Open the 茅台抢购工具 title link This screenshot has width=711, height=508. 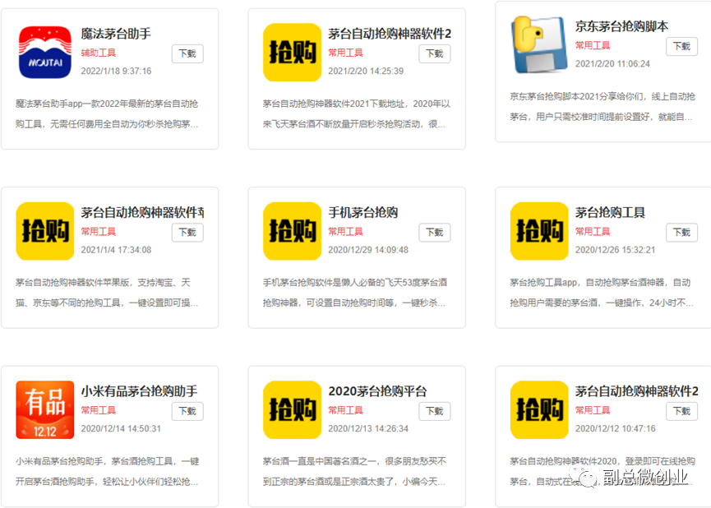(610, 212)
